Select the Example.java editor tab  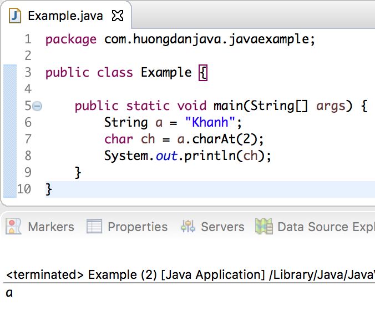click(66, 16)
